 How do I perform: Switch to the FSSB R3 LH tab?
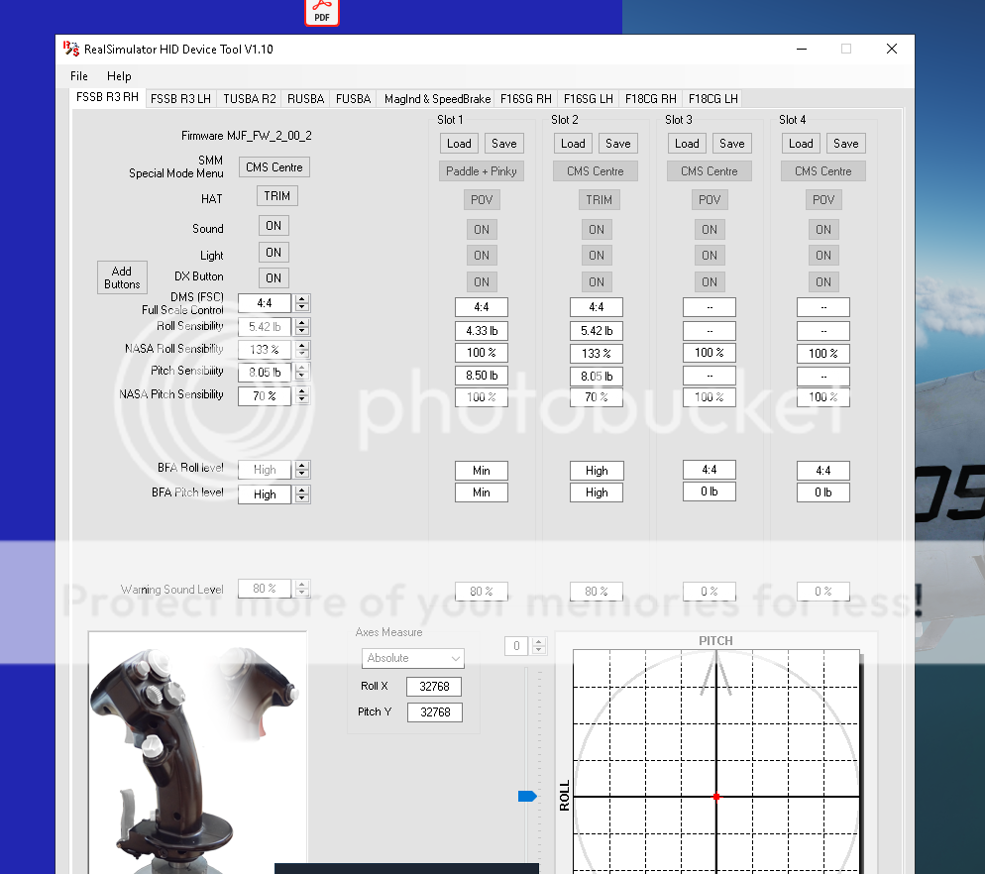click(x=180, y=98)
